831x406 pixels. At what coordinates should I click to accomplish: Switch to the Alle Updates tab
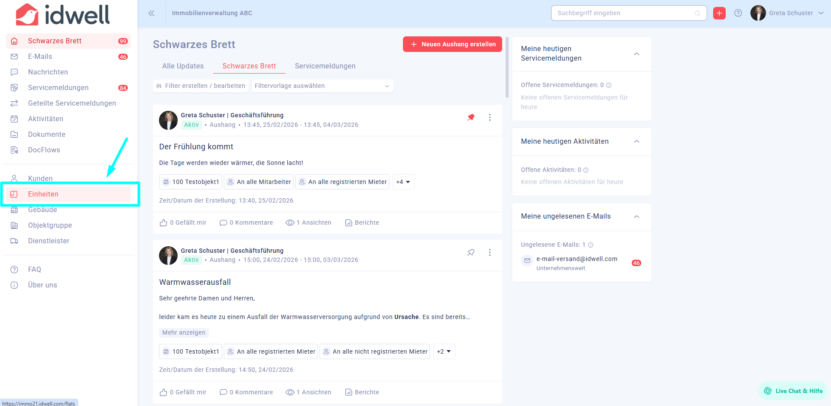click(183, 66)
